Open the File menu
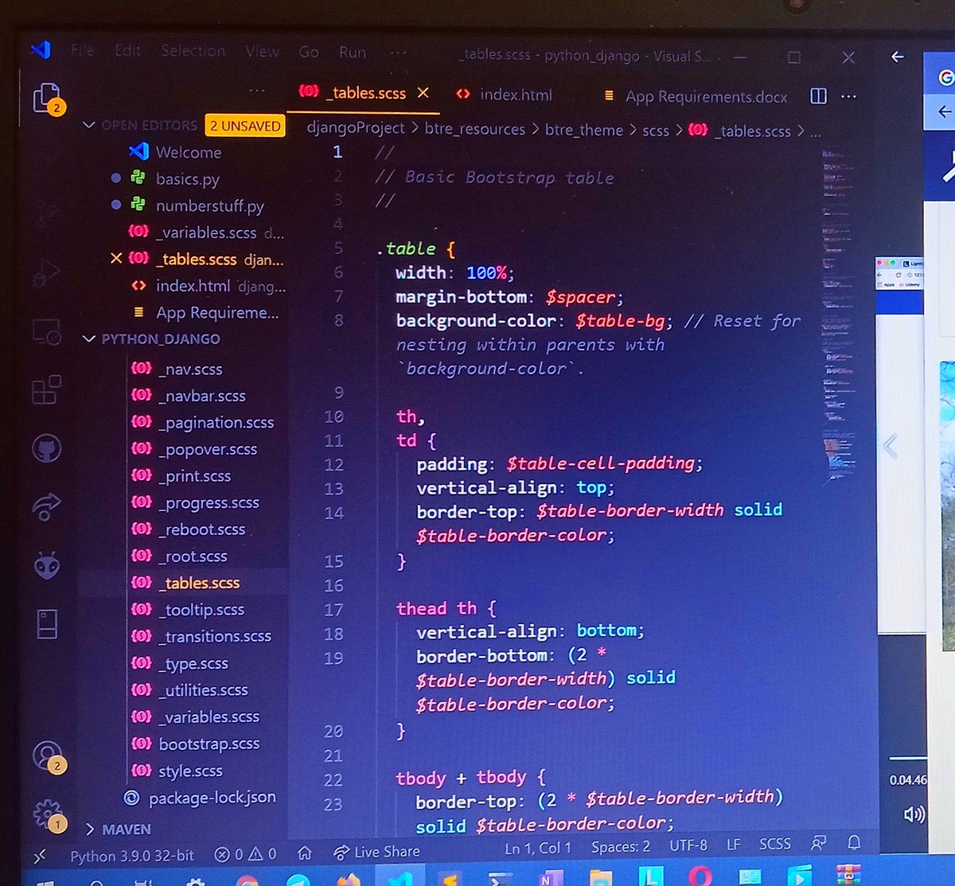The height and width of the screenshot is (886, 955). [x=82, y=51]
